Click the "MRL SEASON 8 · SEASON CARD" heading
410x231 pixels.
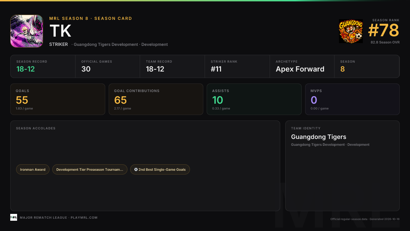pyautogui.click(x=91, y=18)
